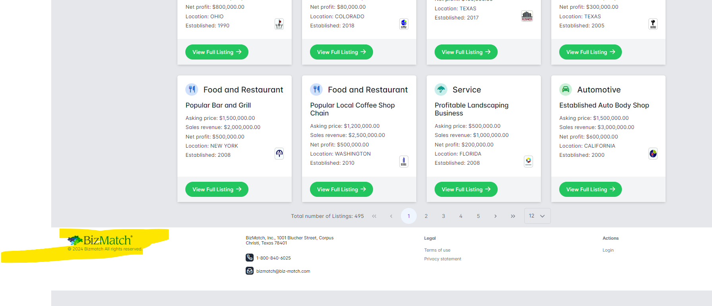Click the car Automotive category icon
Viewport: 712px width, 306px height.
pos(566,89)
